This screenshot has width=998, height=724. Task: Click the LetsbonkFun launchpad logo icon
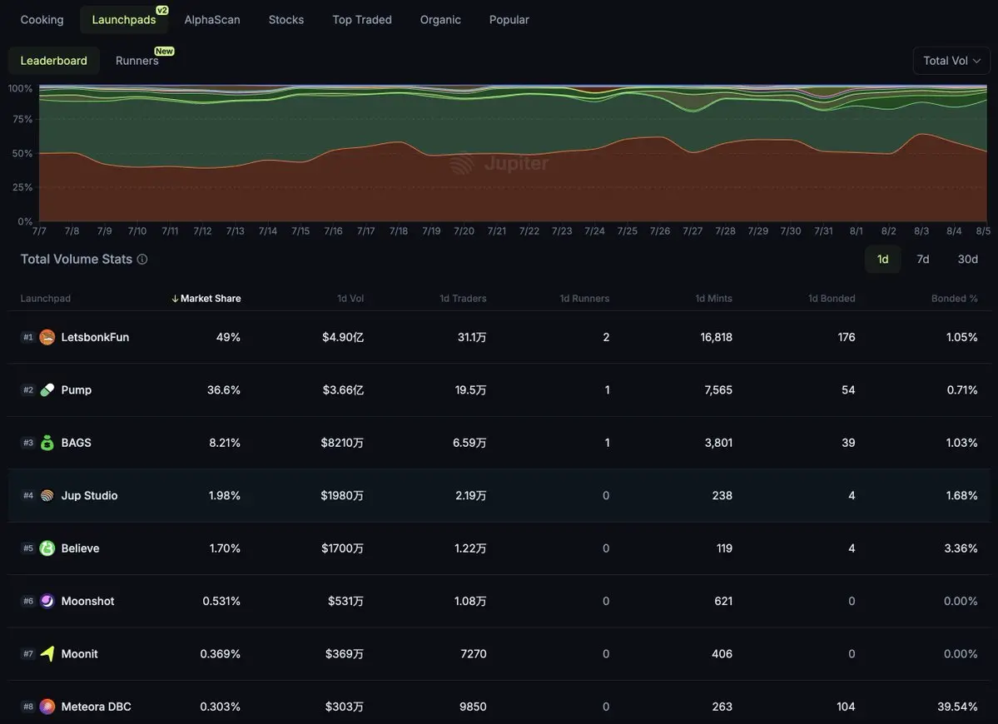[x=47, y=337]
